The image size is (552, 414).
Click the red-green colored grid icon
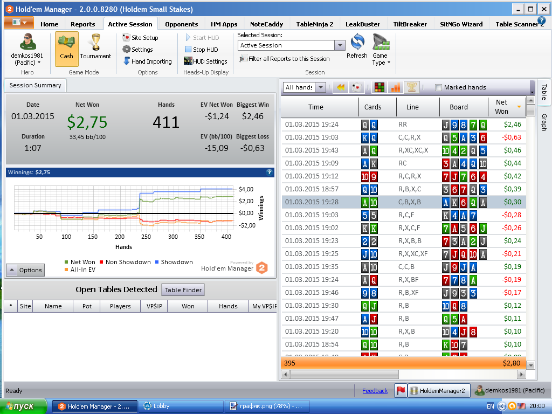tap(379, 87)
